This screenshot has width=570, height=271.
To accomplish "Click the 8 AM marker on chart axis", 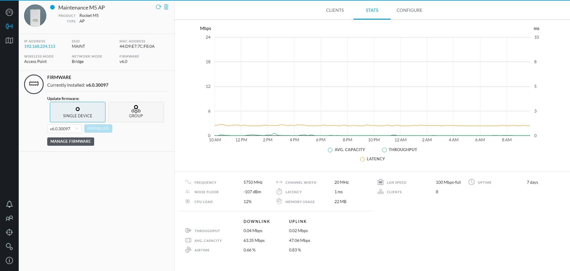I will [507, 140].
